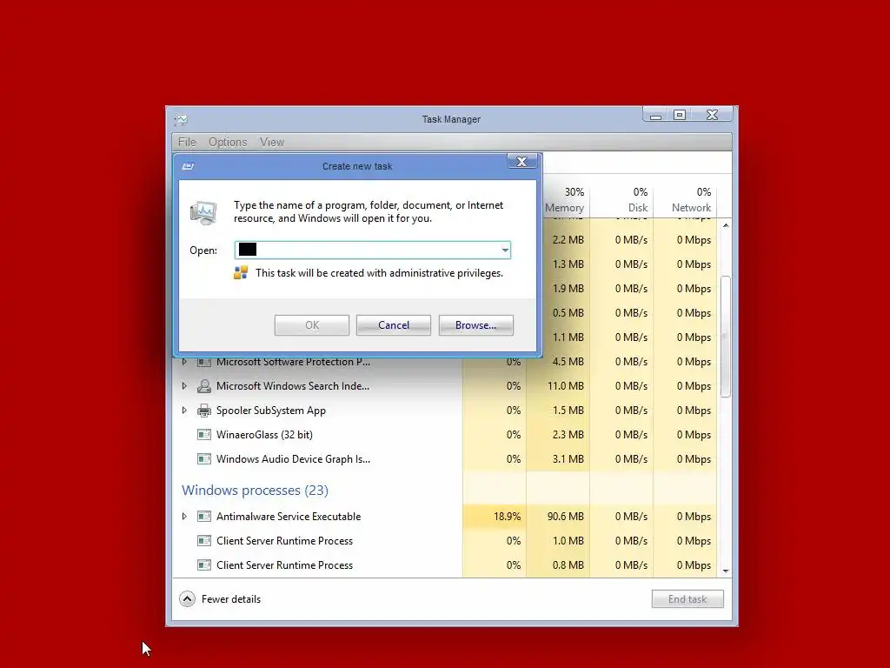Click the administrative privileges shield icon
The image size is (890, 668).
[241, 272]
